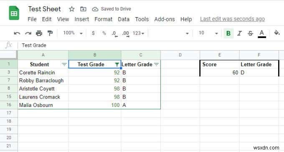The height and width of the screenshot is (152, 284).
Task: Open the Format menu
Action: pos(104,19)
